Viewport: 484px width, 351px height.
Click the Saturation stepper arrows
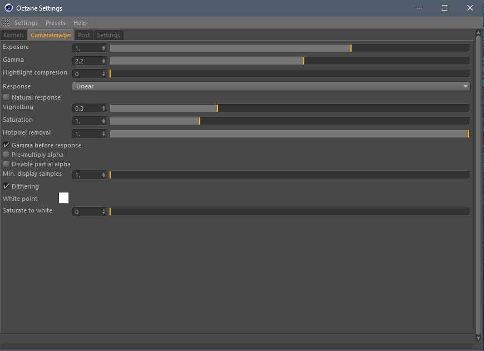[103, 121]
